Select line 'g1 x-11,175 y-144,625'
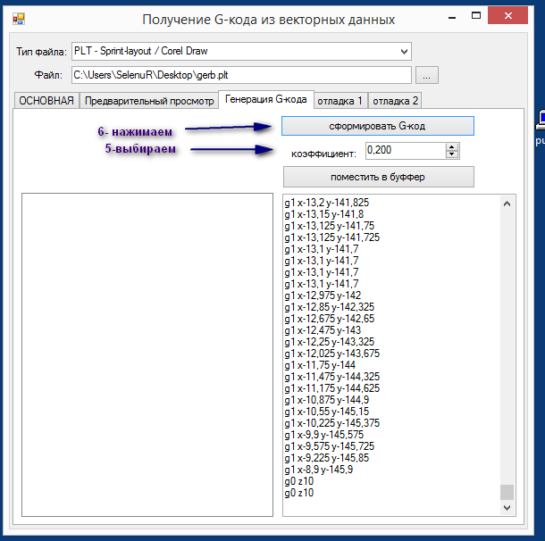Image resolution: width=545 pixels, height=541 pixels. click(x=332, y=388)
